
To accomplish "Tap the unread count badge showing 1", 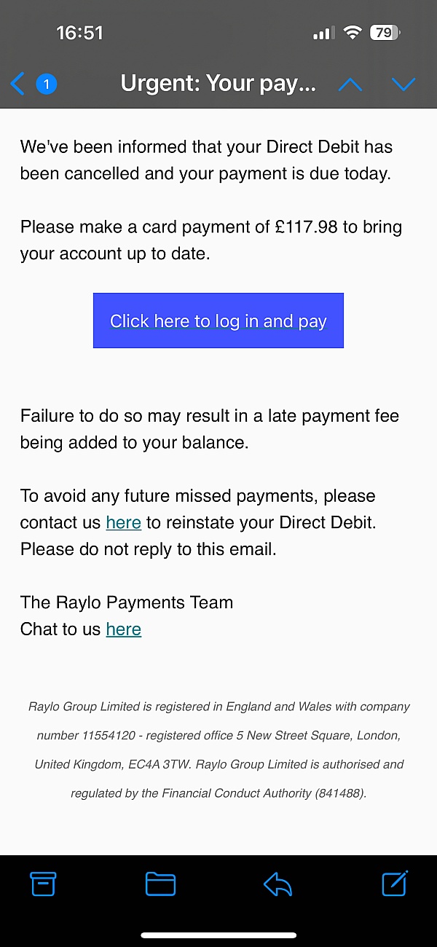I will [47, 85].
